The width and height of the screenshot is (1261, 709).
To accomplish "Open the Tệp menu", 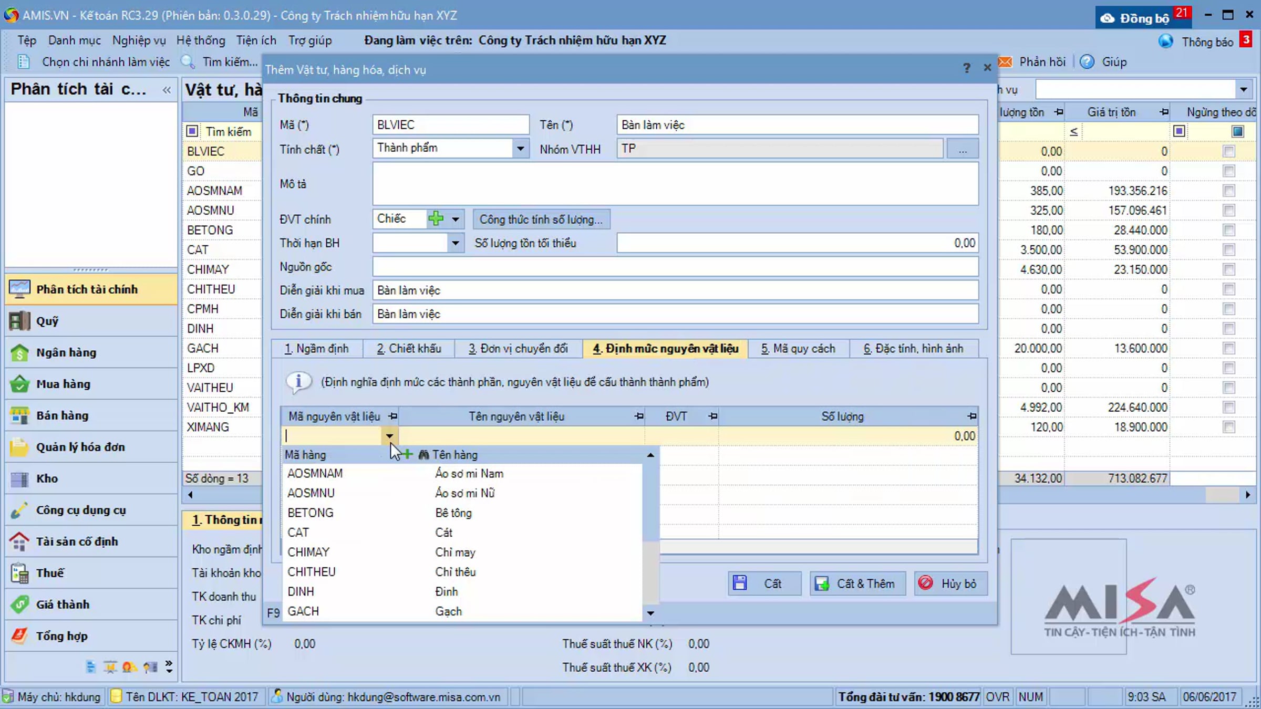I will [x=27, y=40].
